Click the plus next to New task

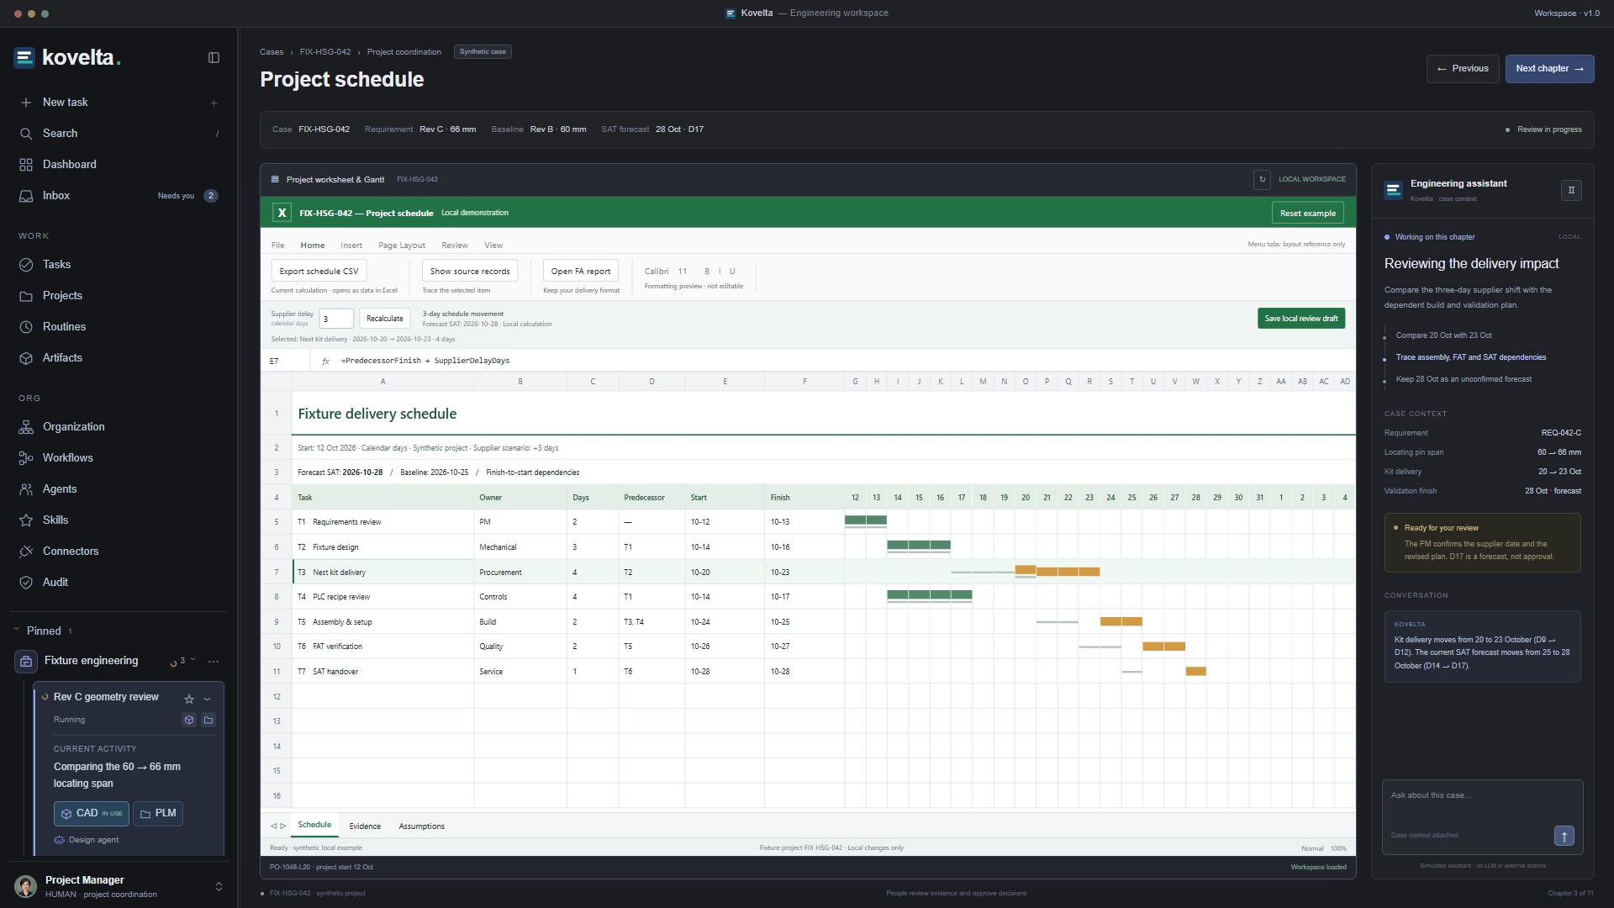tap(214, 103)
